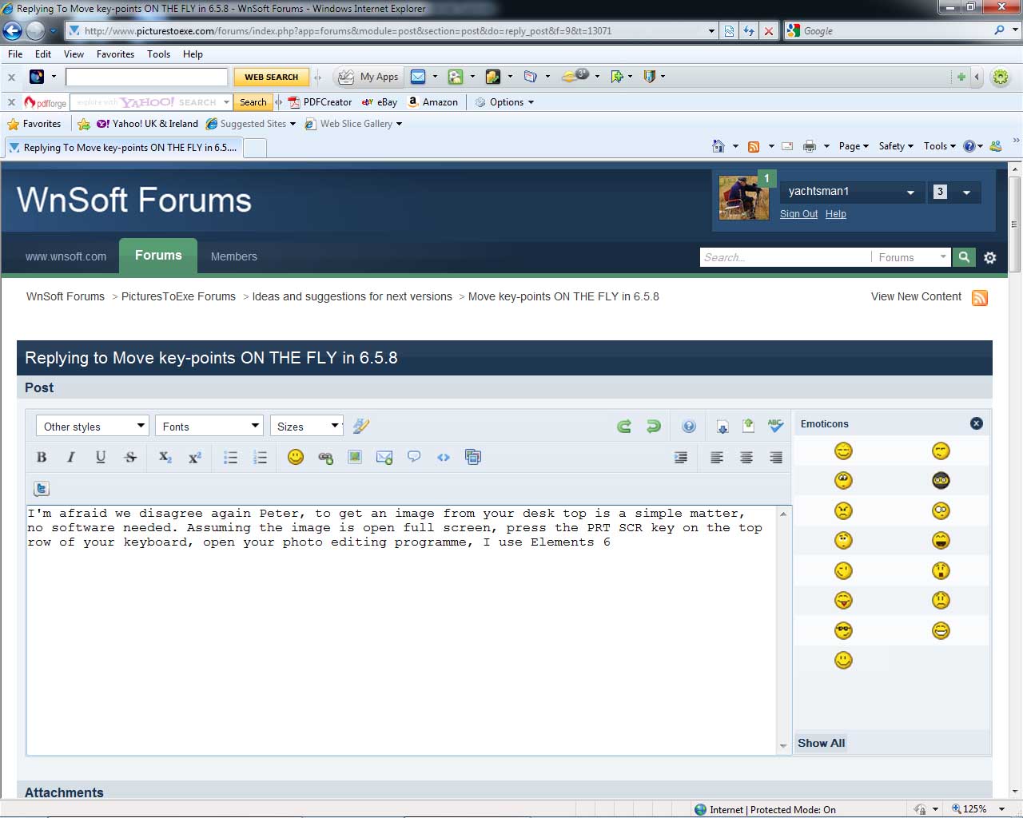Click the insert code icon

(444, 458)
